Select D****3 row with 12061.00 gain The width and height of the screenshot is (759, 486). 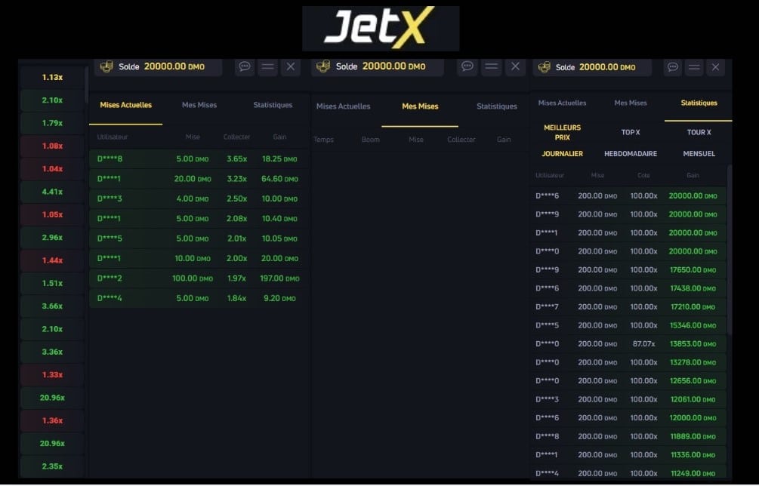point(628,400)
